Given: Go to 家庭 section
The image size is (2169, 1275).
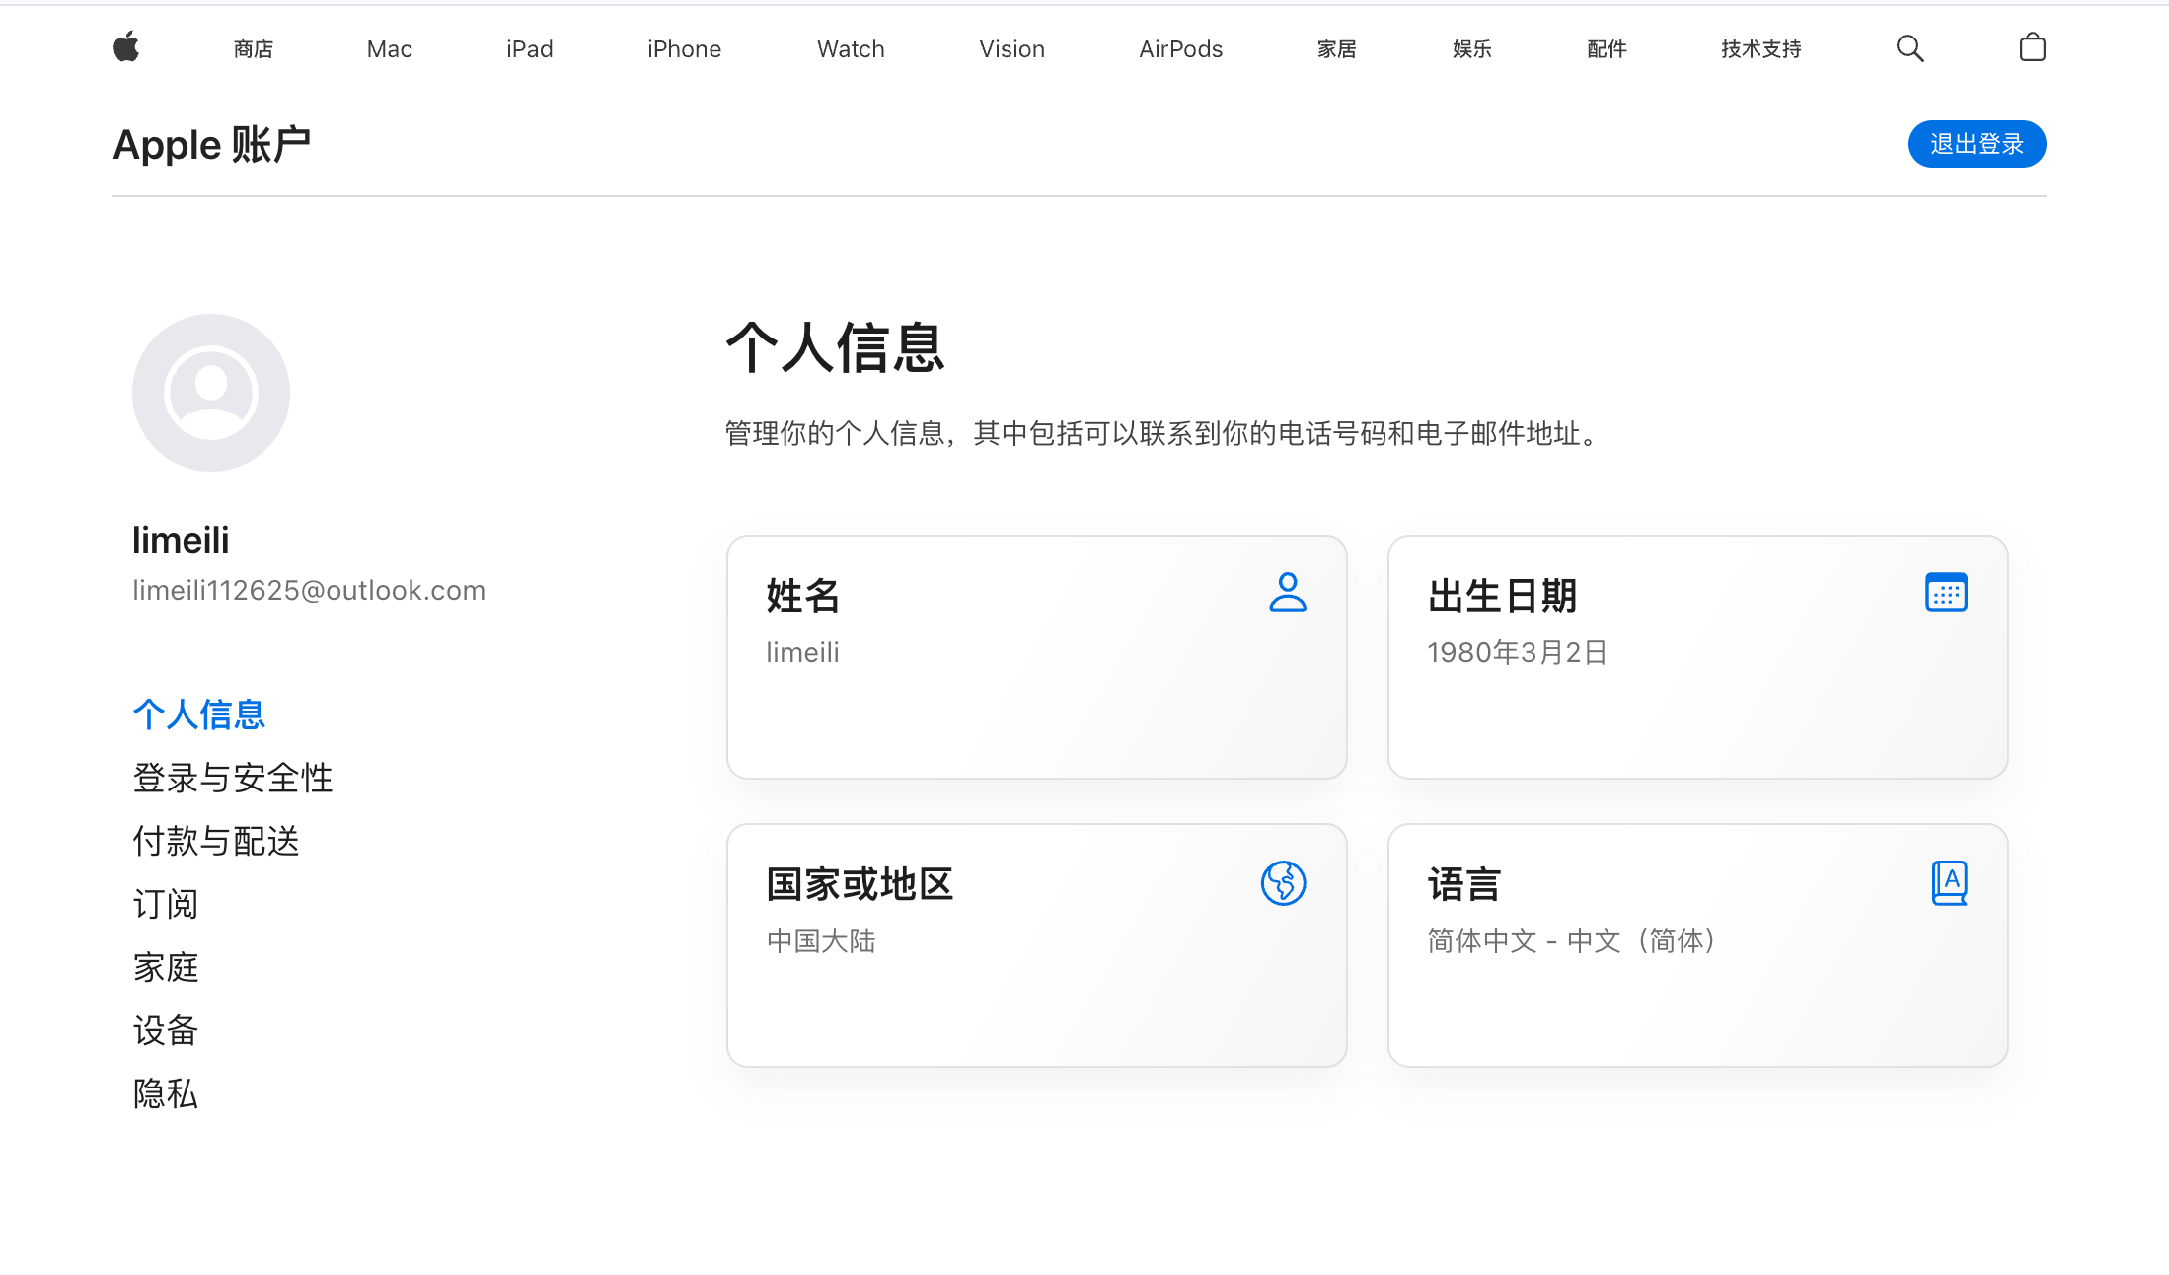Looking at the screenshot, I should [x=166, y=967].
